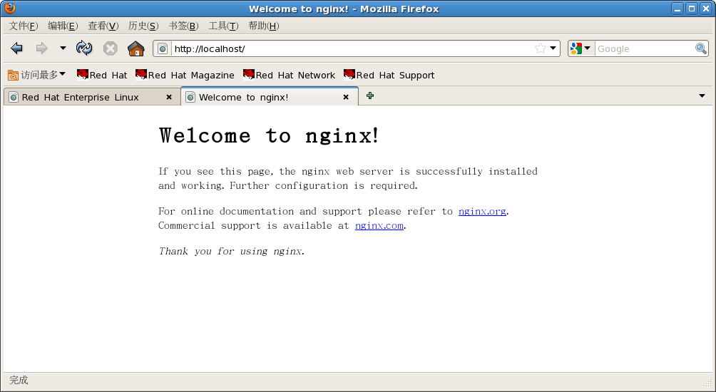Follow the nginx.org link
The width and height of the screenshot is (716, 392).
tap(482, 211)
